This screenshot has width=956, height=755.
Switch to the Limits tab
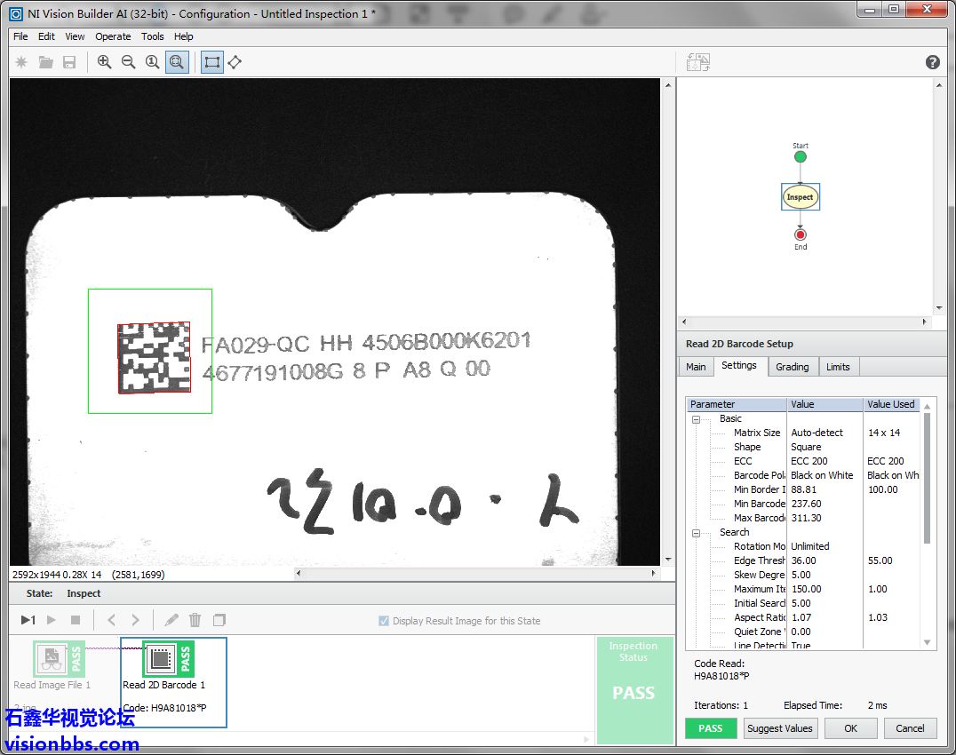pos(838,367)
